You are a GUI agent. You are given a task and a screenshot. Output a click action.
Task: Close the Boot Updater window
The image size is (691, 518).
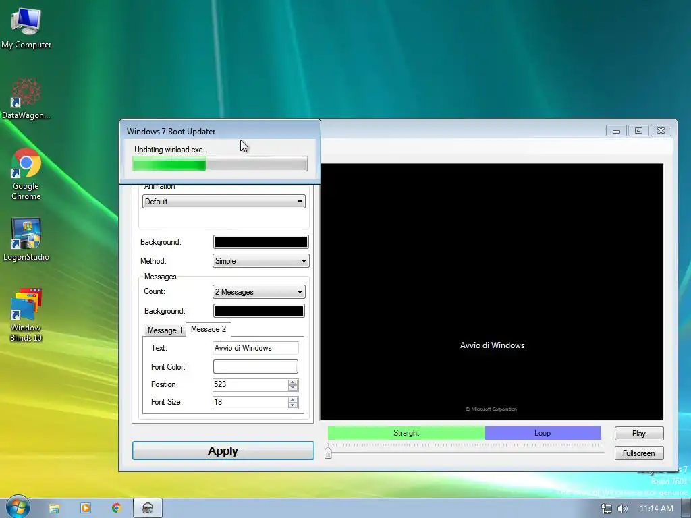(x=661, y=131)
